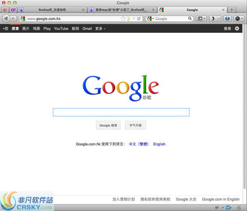Click the rightmost status bar icon
The width and height of the screenshot is (247, 211).
pyautogui.click(x=239, y=208)
